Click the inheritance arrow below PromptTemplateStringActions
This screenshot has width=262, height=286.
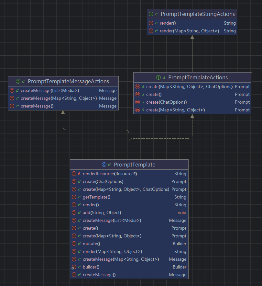[x=192, y=38]
